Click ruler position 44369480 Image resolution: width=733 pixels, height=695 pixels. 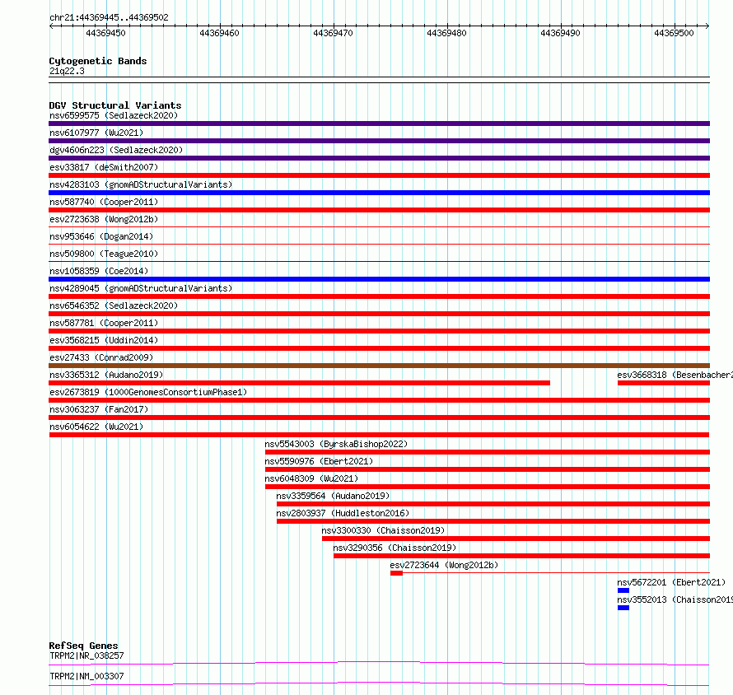[x=446, y=33]
